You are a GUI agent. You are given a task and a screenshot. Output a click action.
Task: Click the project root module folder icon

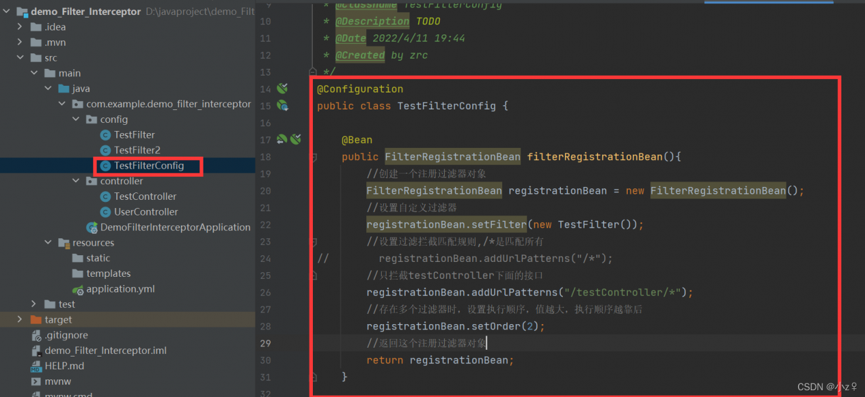[x=22, y=11]
